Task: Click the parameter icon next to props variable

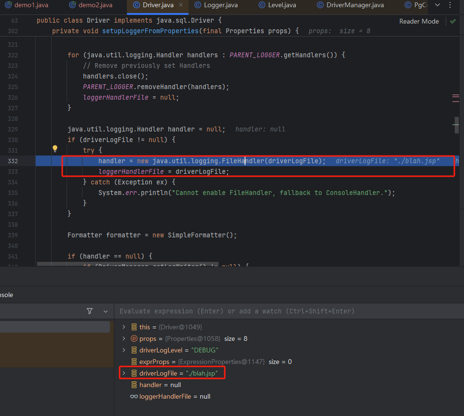Action: click(134, 338)
